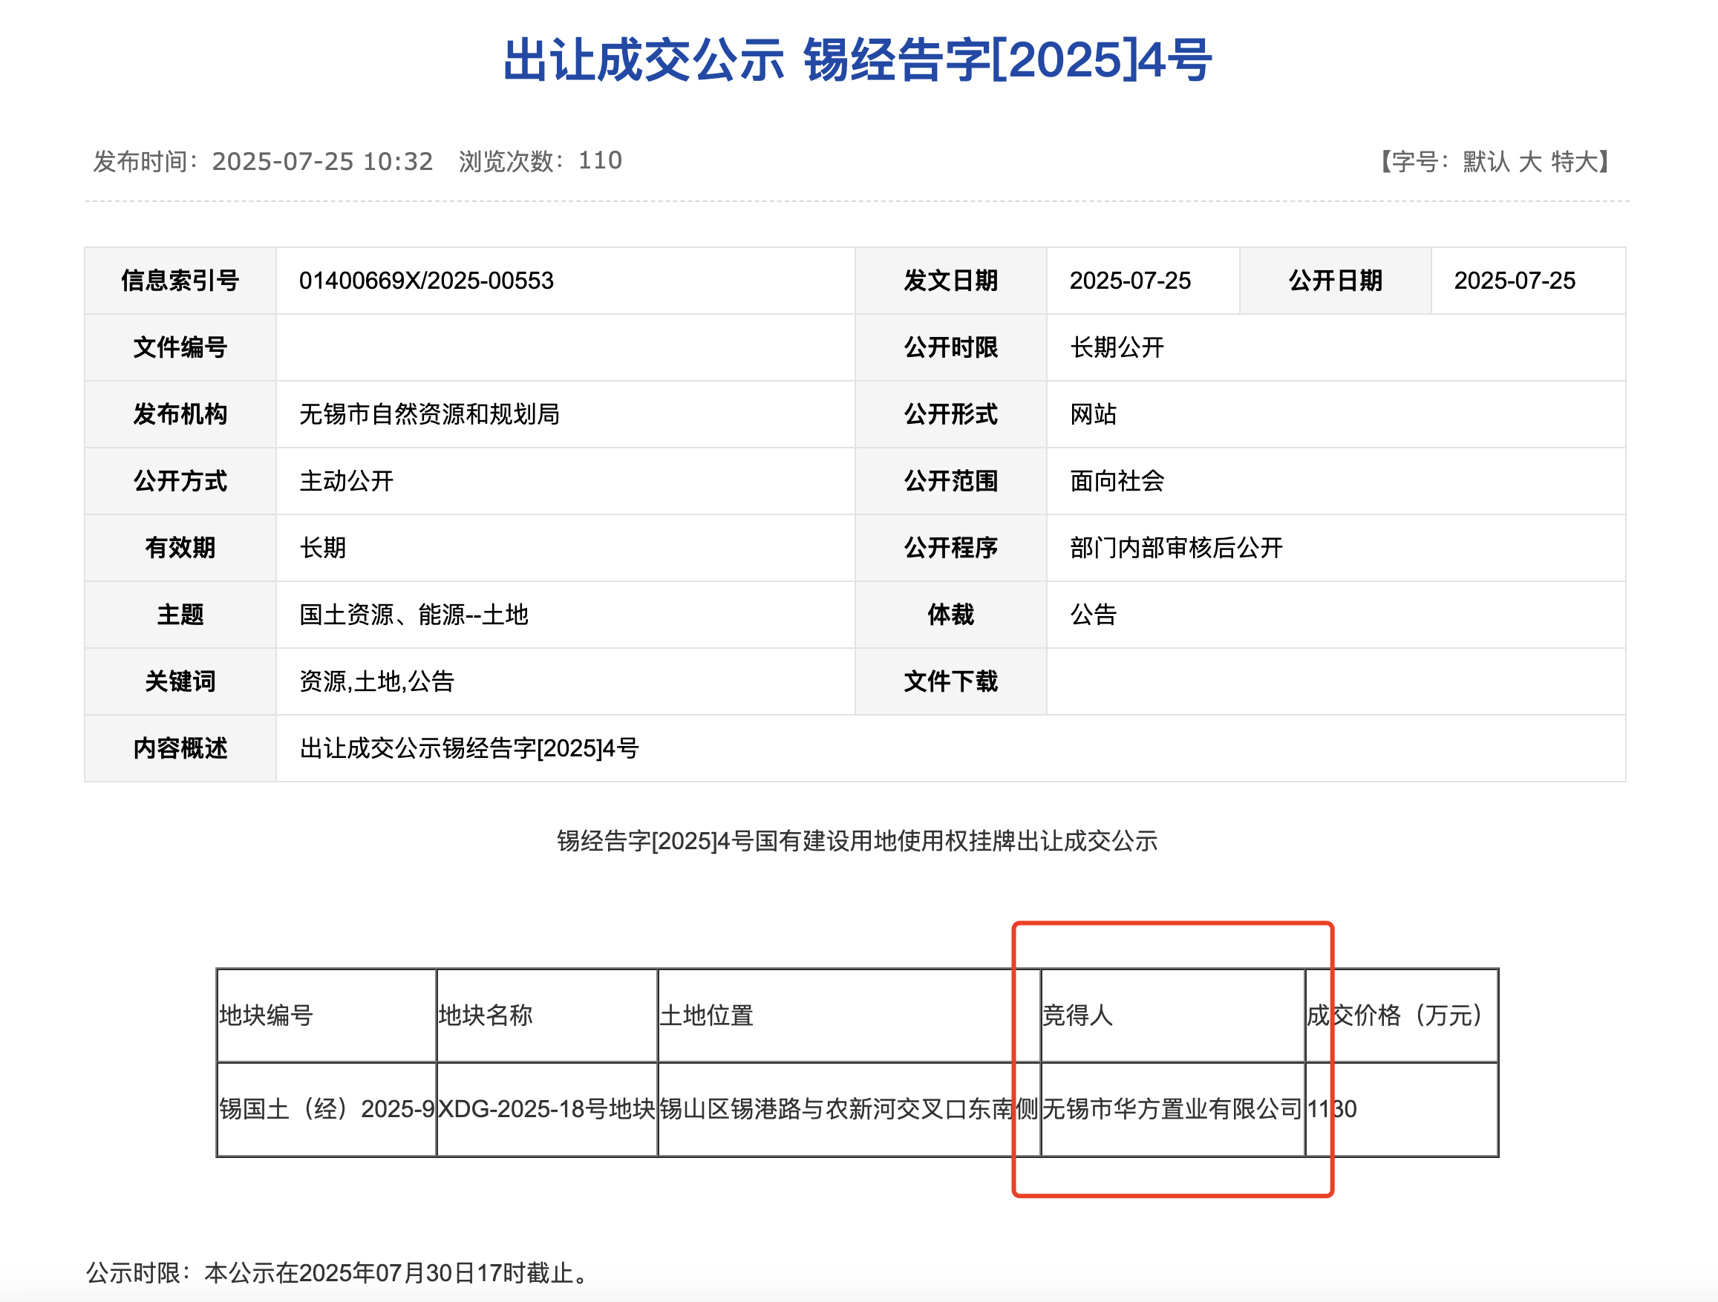Click the 成交价格（万元）column header
Screen dimensions: 1718x1302
pyautogui.click(x=1398, y=1015)
